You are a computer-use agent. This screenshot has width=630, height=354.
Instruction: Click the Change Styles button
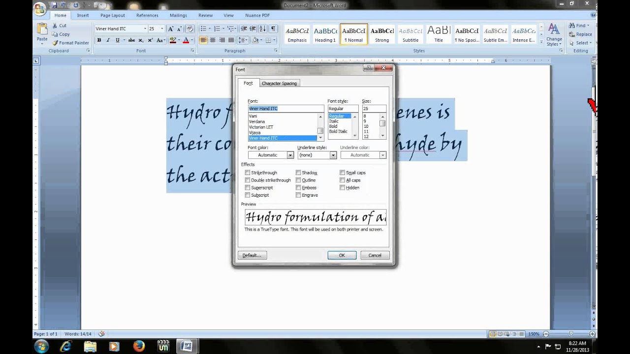coord(554,34)
